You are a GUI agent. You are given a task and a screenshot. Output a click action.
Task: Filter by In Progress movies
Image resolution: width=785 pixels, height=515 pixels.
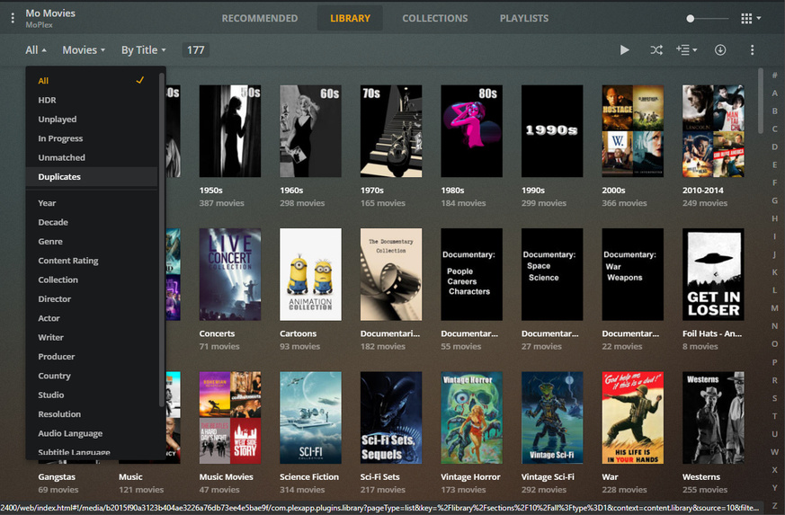click(x=92, y=138)
